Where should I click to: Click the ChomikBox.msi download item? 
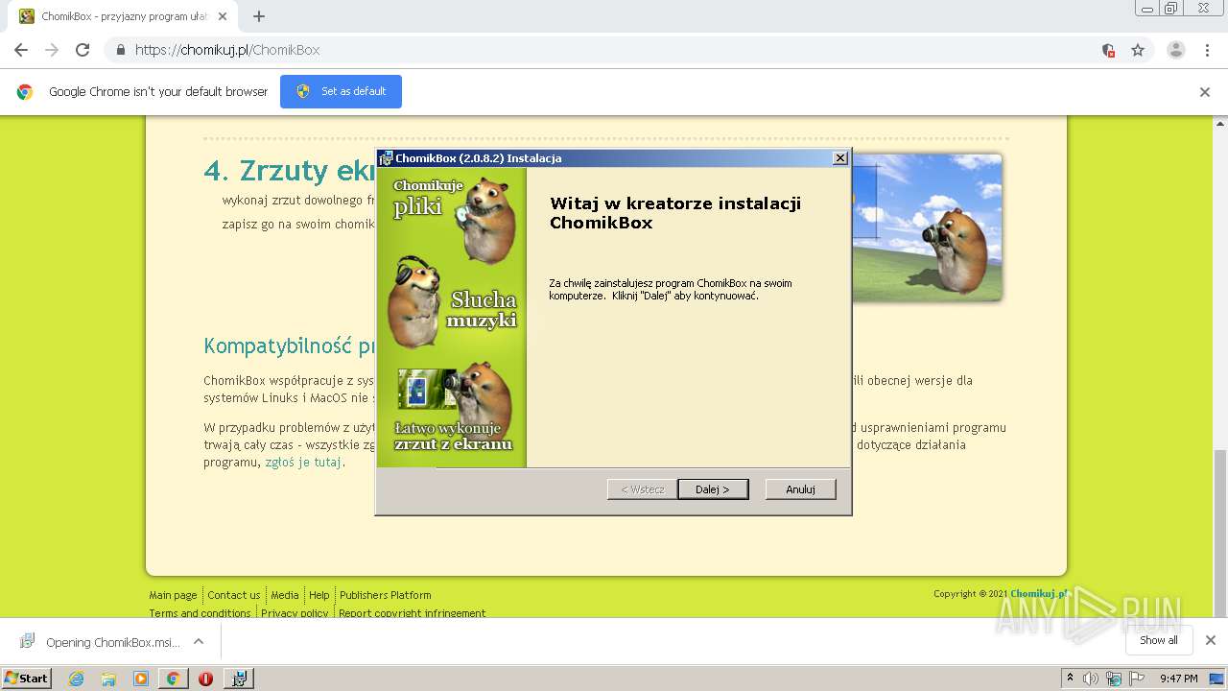100,642
